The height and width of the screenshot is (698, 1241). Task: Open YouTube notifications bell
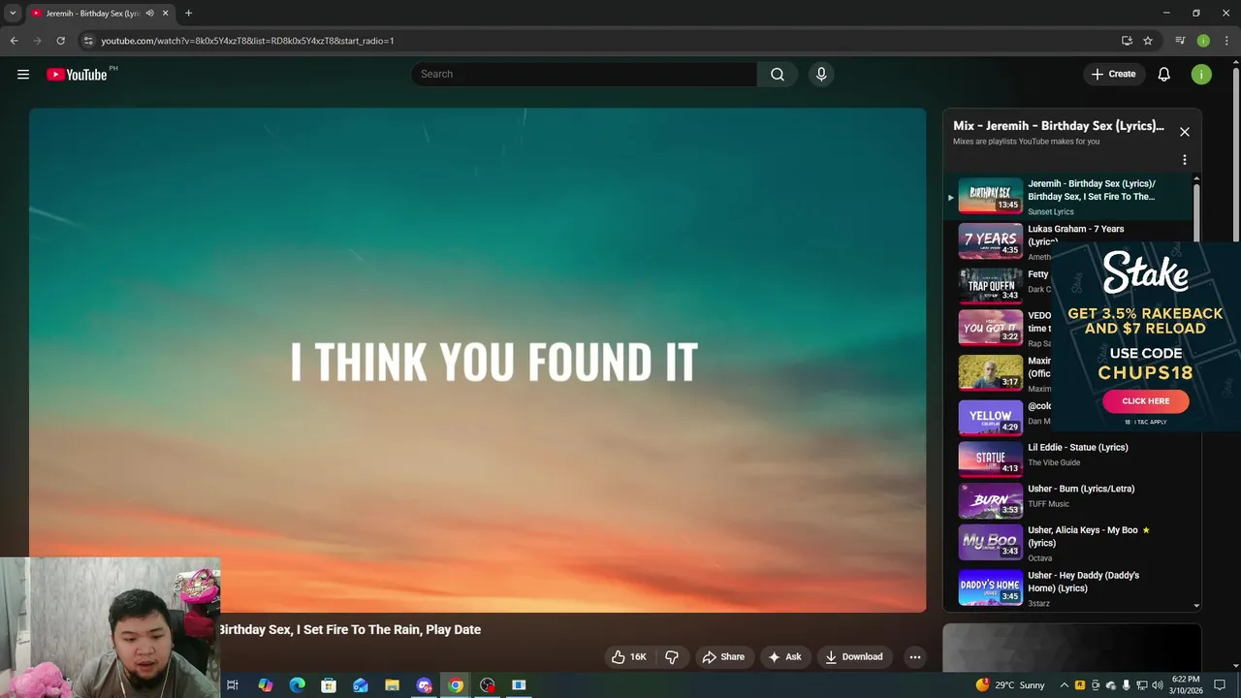[x=1164, y=75]
